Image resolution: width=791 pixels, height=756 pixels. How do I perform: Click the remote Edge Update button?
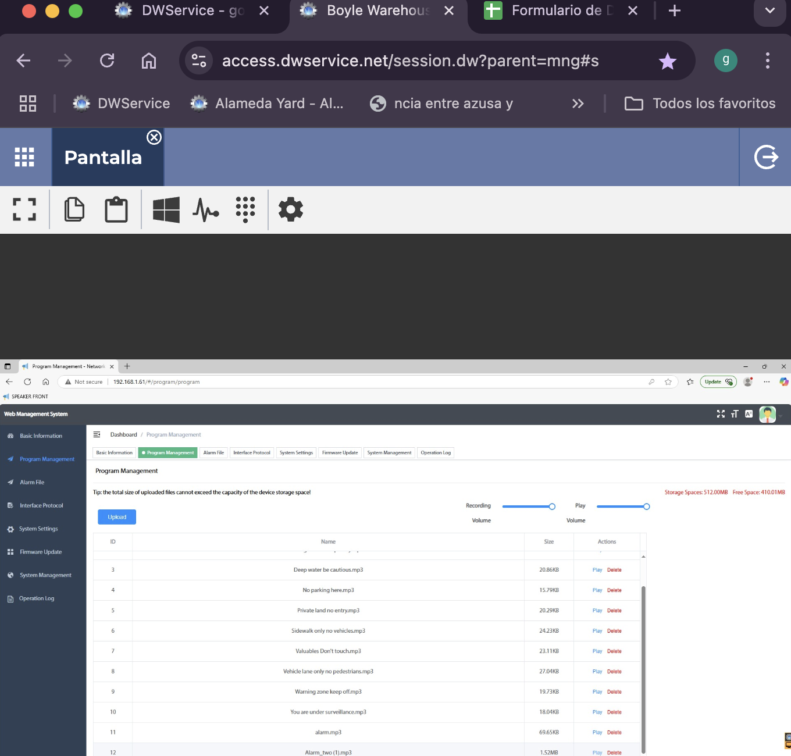[x=718, y=382]
